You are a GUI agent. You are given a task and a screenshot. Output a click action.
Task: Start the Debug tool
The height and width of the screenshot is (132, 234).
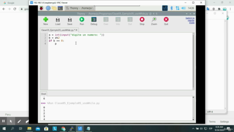coord(94,21)
